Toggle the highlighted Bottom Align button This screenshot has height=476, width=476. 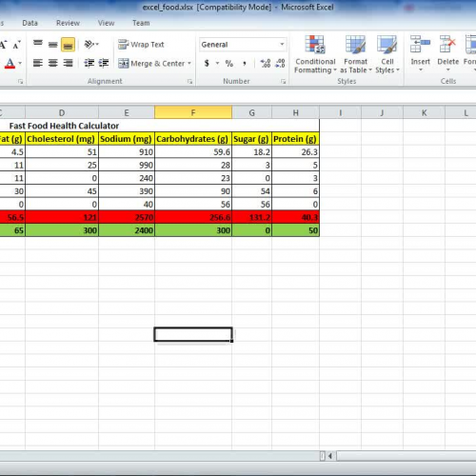pos(68,44)
